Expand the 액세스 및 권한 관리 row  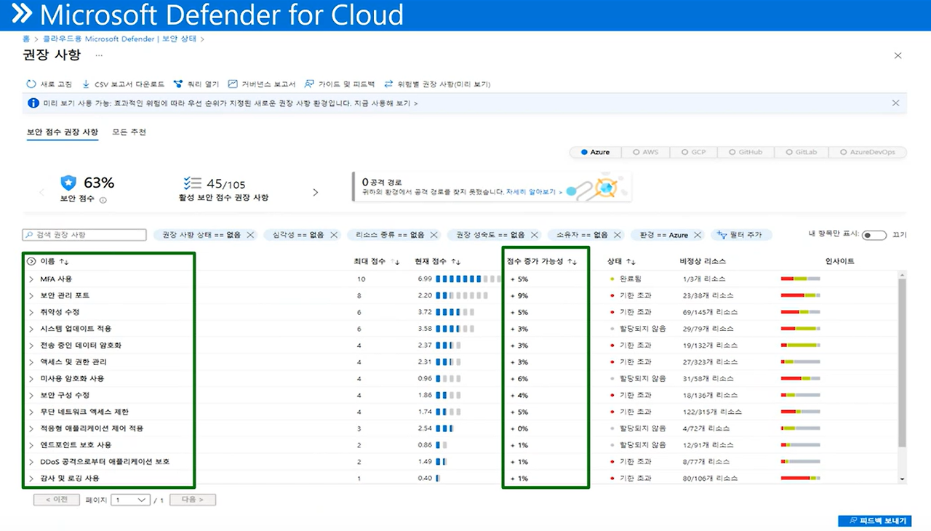click(31, 362)
